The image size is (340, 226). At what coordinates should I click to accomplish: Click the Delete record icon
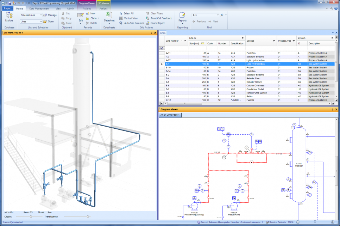(x=88, y=23)
